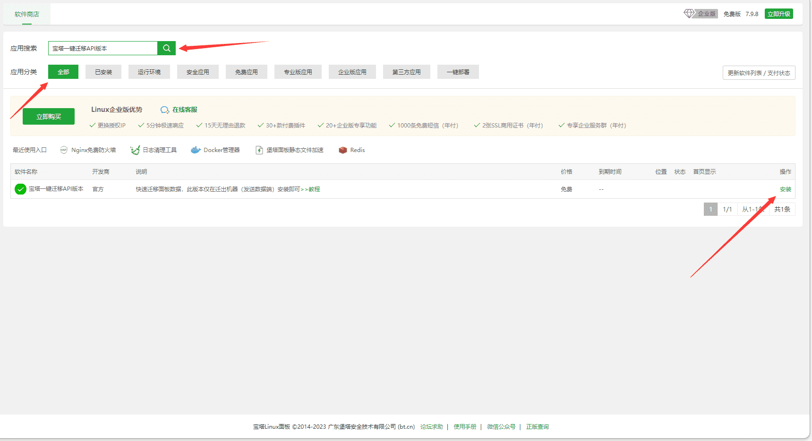Click the Redis shortcut label
812x441 pixels.
358,150
